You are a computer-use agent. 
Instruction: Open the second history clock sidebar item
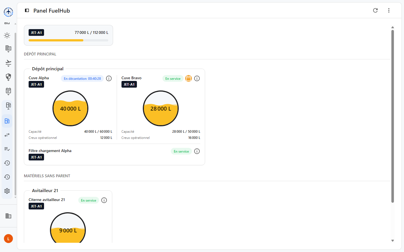(7, 177)
